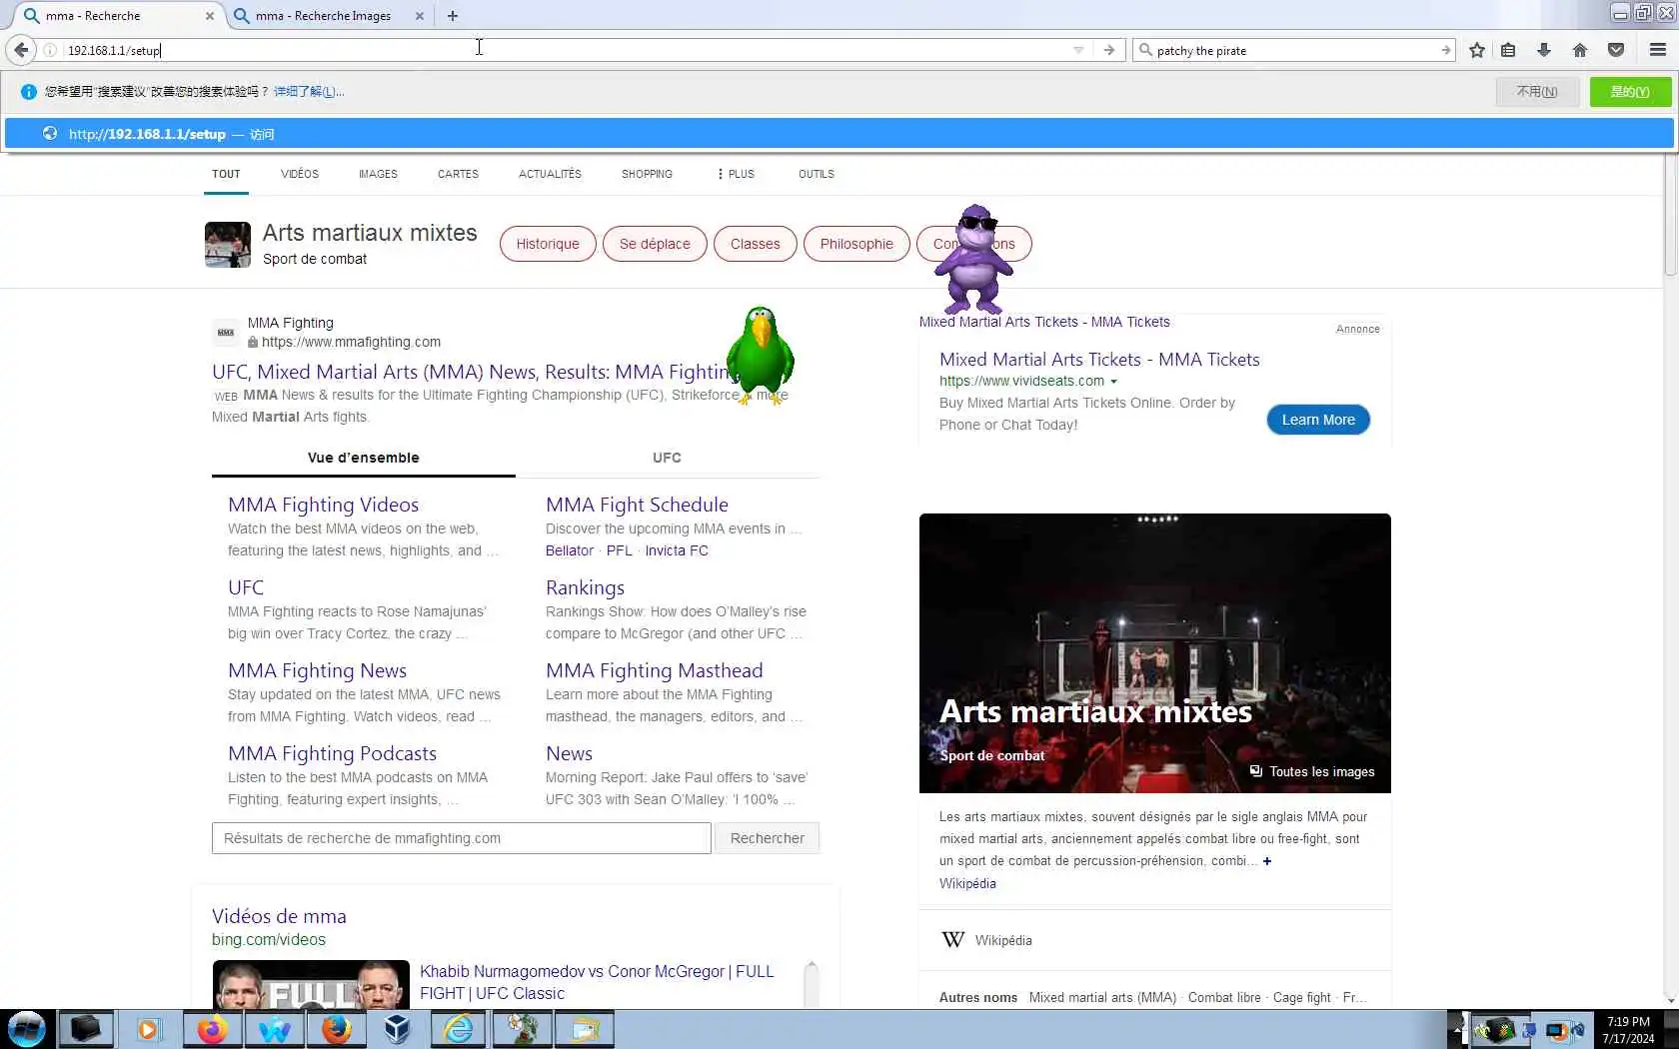Open the MMA Fighting Podcasts link
Image resolution: width=1679 pixels, height=1049 pixels.
coord(332,753)
